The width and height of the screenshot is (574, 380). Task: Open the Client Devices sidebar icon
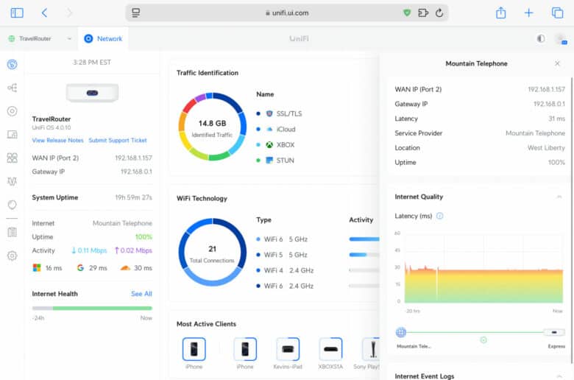pos(12,135)
